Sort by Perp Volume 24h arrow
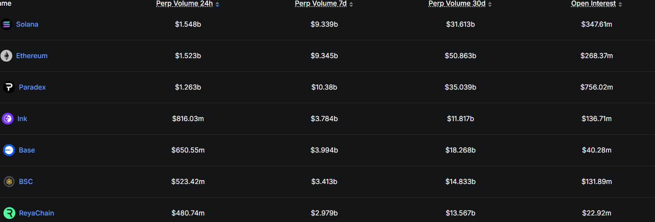Screen dimensions: 655x222 (x=217, y=4)
